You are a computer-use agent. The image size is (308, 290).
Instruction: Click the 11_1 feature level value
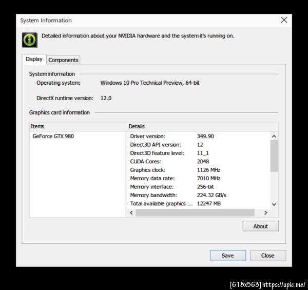click(203, 153)
